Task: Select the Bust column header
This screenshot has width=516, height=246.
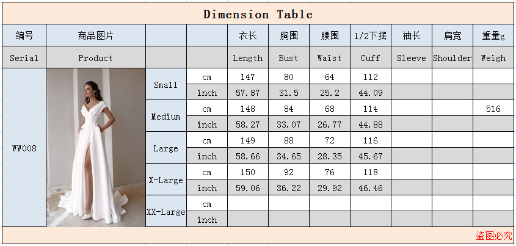Action: [x=288, y=58]
